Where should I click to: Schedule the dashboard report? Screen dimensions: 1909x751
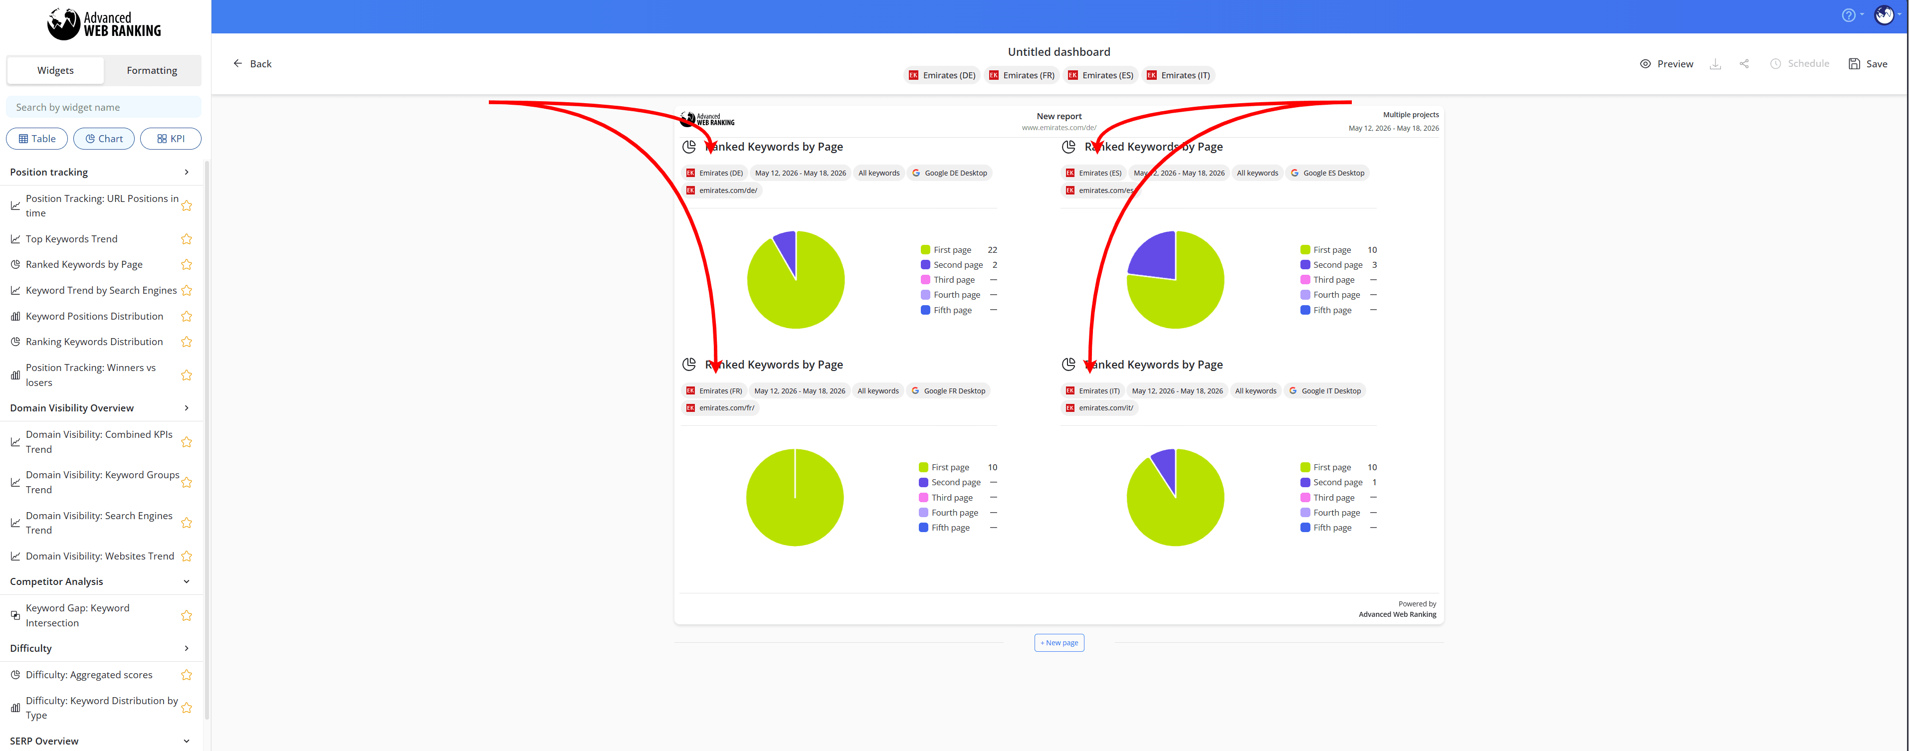[x=1799, y=64]
